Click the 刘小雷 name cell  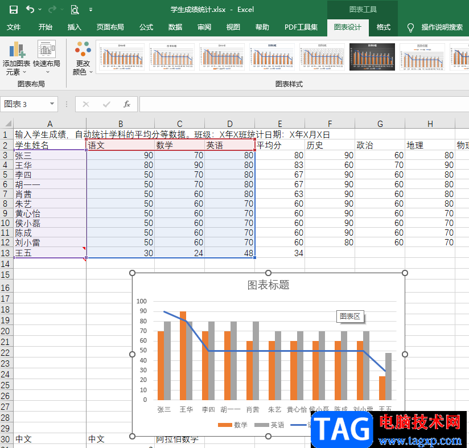[x=50, y=243]
